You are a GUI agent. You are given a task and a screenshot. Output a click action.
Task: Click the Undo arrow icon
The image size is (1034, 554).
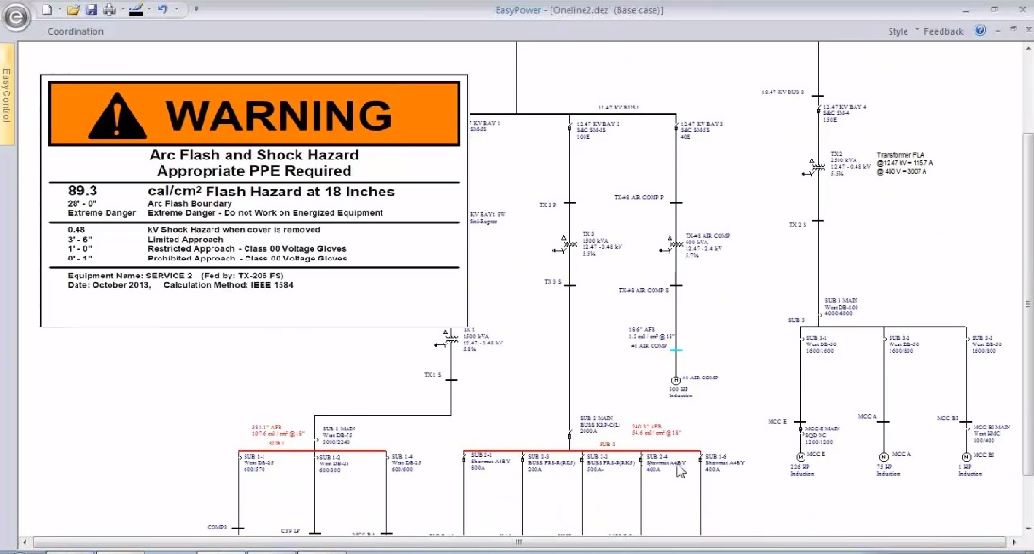click(x=162, y=9)
